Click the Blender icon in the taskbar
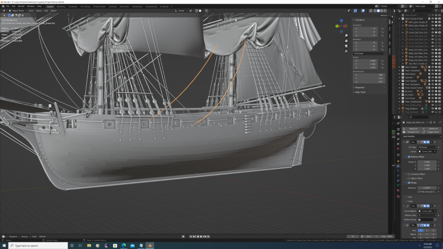443x249 pixels. [150, 246]
